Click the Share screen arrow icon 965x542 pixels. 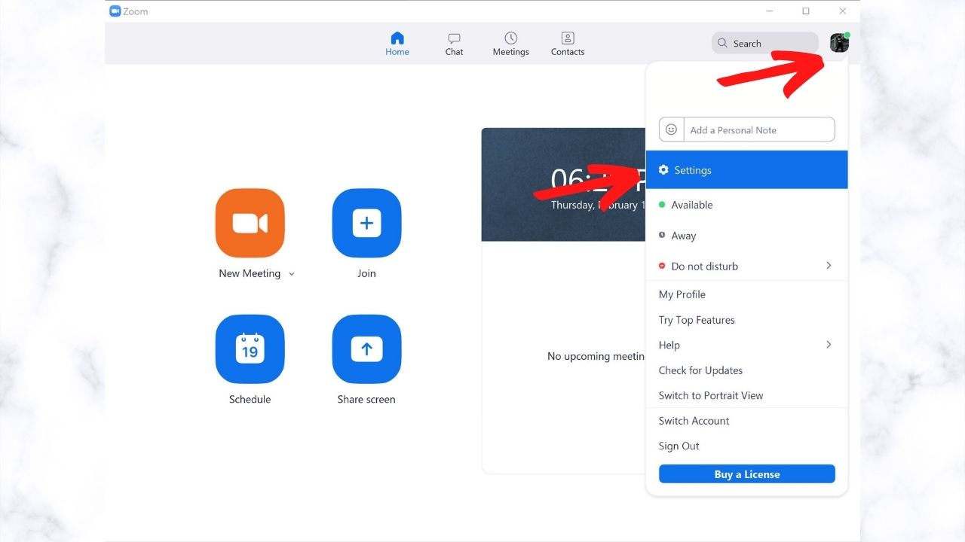click(366, 349)
